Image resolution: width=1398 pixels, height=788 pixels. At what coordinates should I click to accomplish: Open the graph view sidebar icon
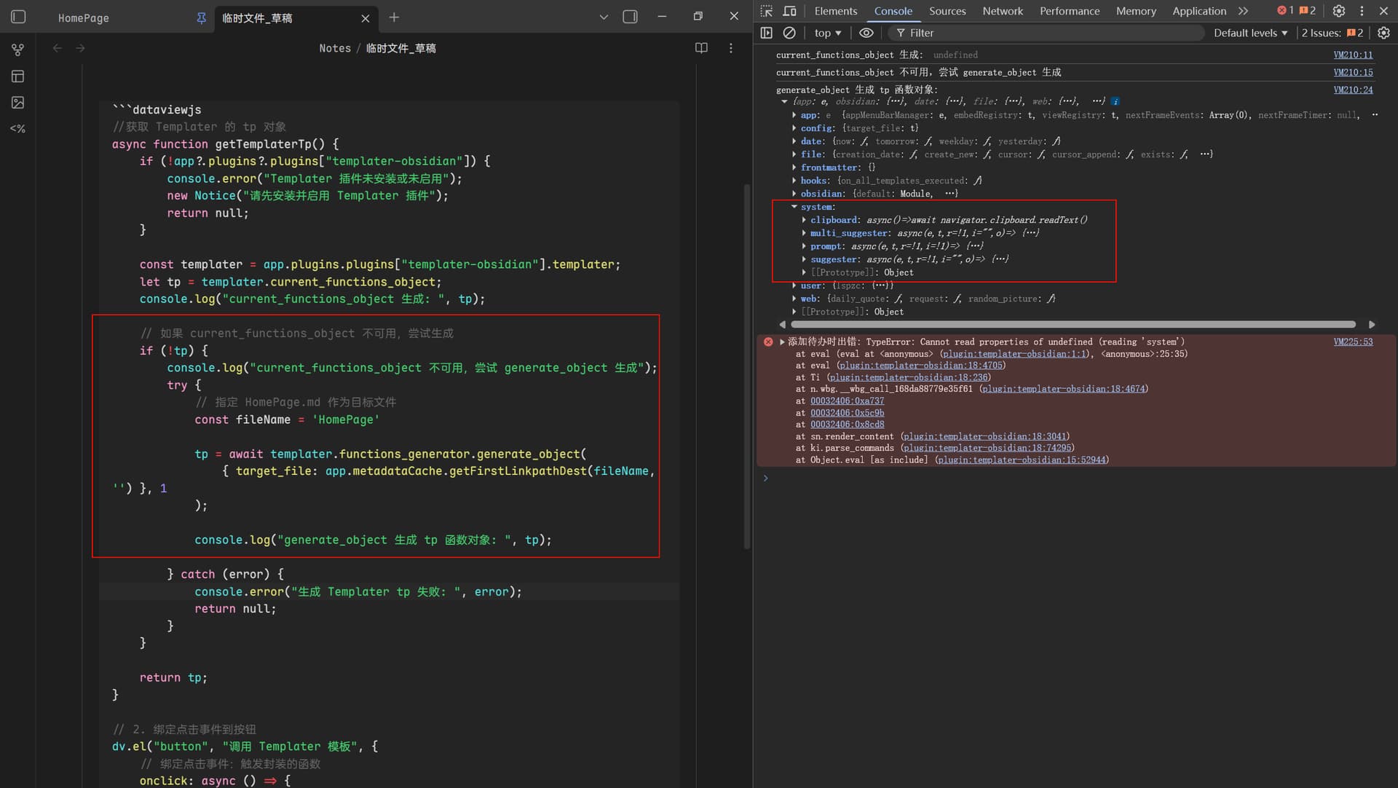(18, 50)
